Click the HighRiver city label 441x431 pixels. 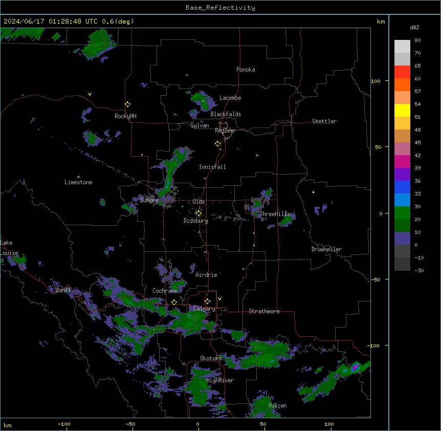220,380
